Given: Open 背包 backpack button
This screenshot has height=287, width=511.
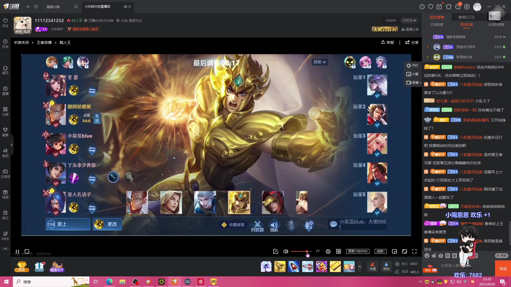Looking at the screenshot, I should click(386, 267).
